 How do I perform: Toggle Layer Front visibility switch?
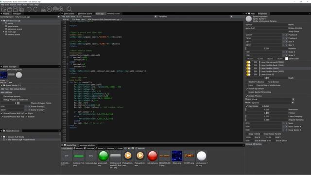click(248, 74)
